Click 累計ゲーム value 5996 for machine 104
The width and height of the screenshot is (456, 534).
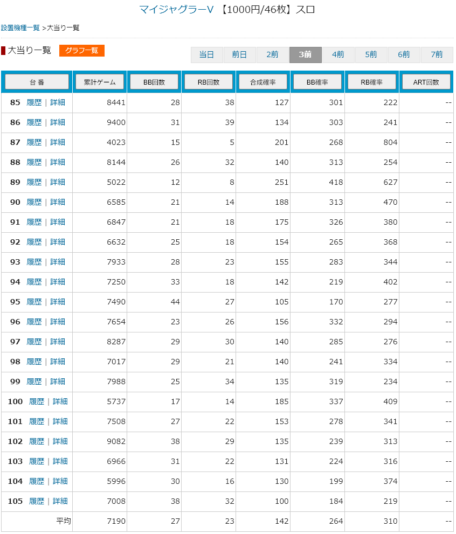116,481
